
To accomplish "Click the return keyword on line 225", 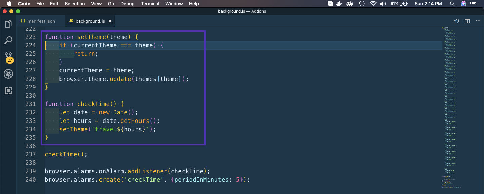I will tap(85, 54).
